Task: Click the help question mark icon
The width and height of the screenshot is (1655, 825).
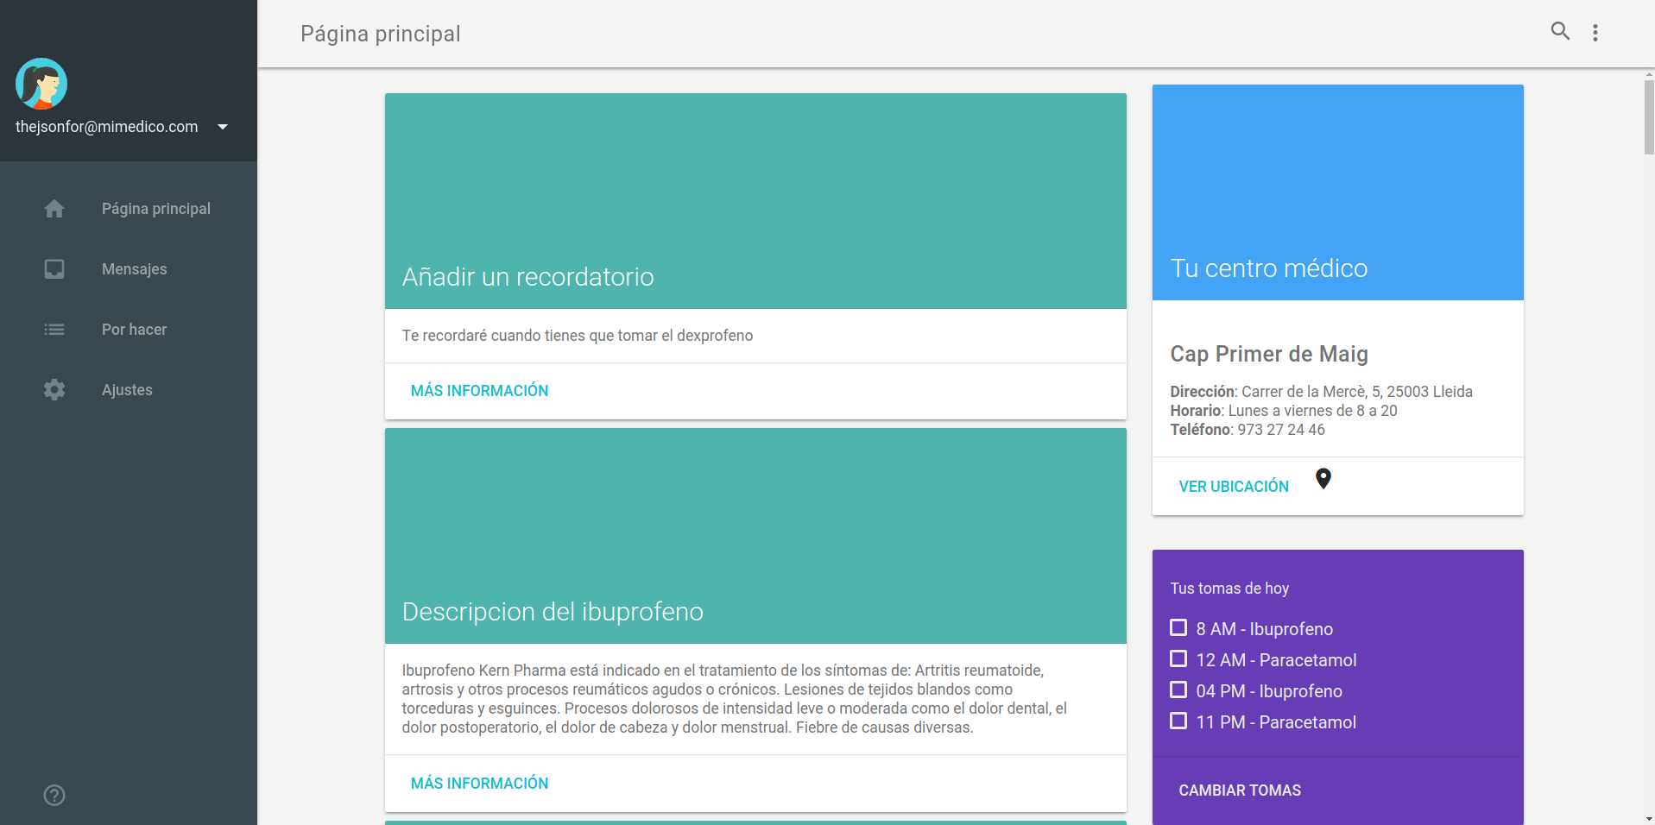Action: click(x=54, y=795)
